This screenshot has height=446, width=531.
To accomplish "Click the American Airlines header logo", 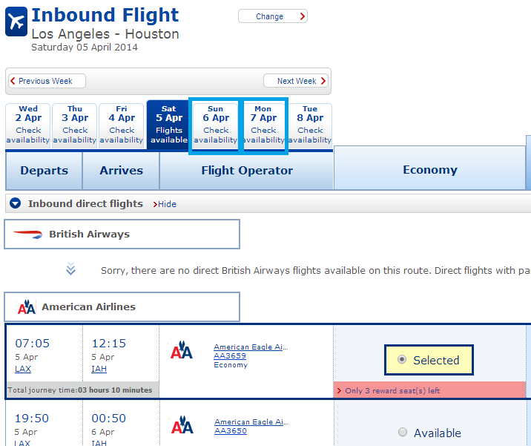I will click(27, 306).
